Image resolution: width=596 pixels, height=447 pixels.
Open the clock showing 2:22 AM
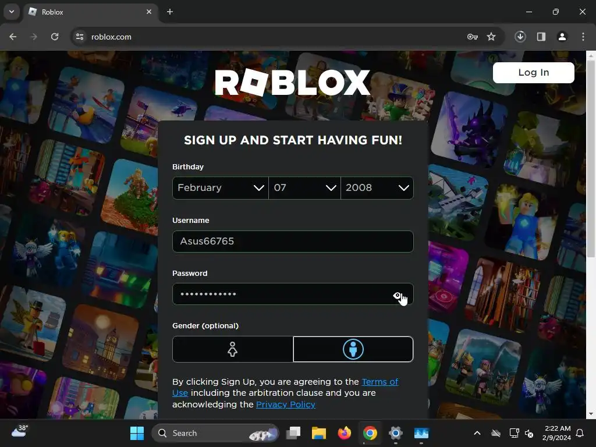pyautogui.click(x=557, y=433)
